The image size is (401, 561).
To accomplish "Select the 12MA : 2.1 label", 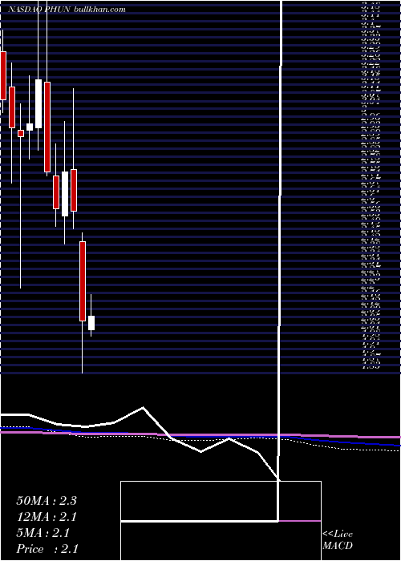I will [47, 517].
